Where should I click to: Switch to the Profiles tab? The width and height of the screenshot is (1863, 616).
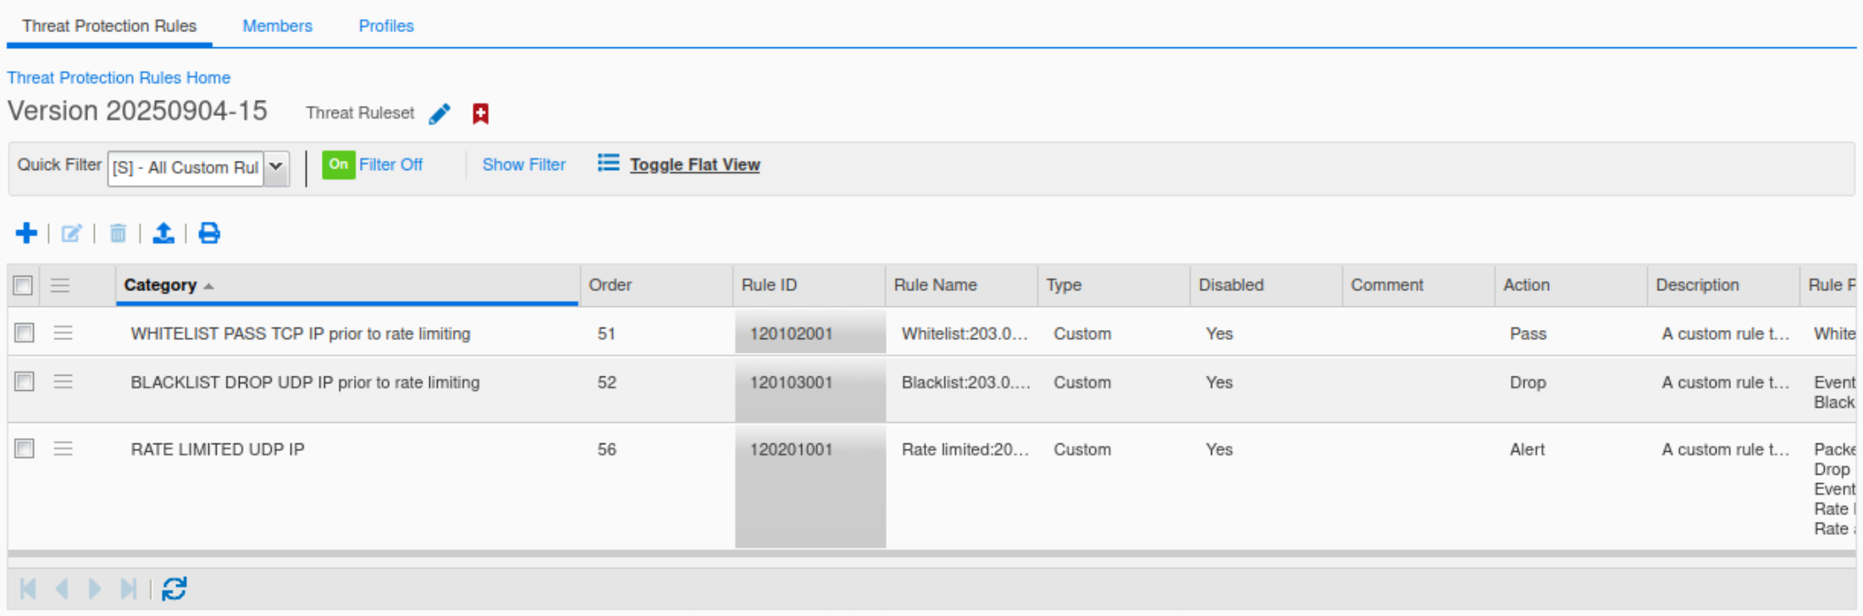click(x=386, y=26)
